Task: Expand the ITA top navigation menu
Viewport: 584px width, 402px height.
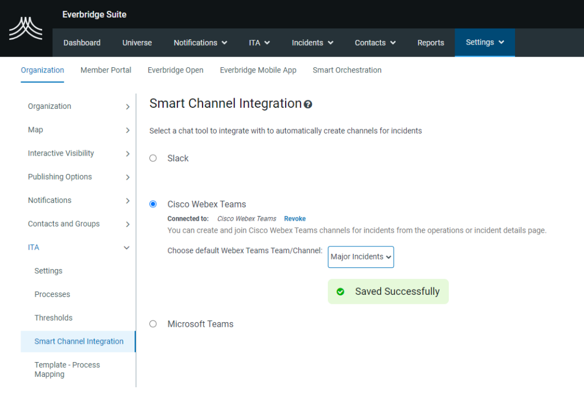Action: point(259,43)
